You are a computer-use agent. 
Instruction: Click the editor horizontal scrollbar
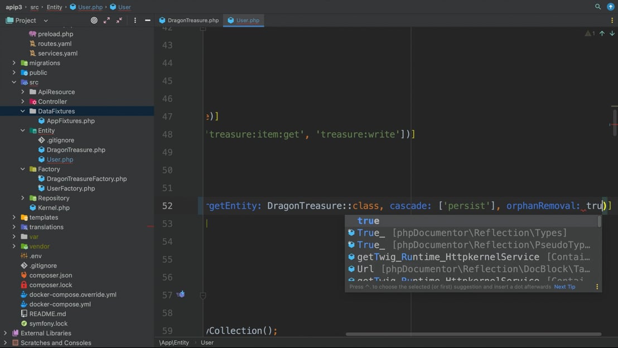[474, 334]
